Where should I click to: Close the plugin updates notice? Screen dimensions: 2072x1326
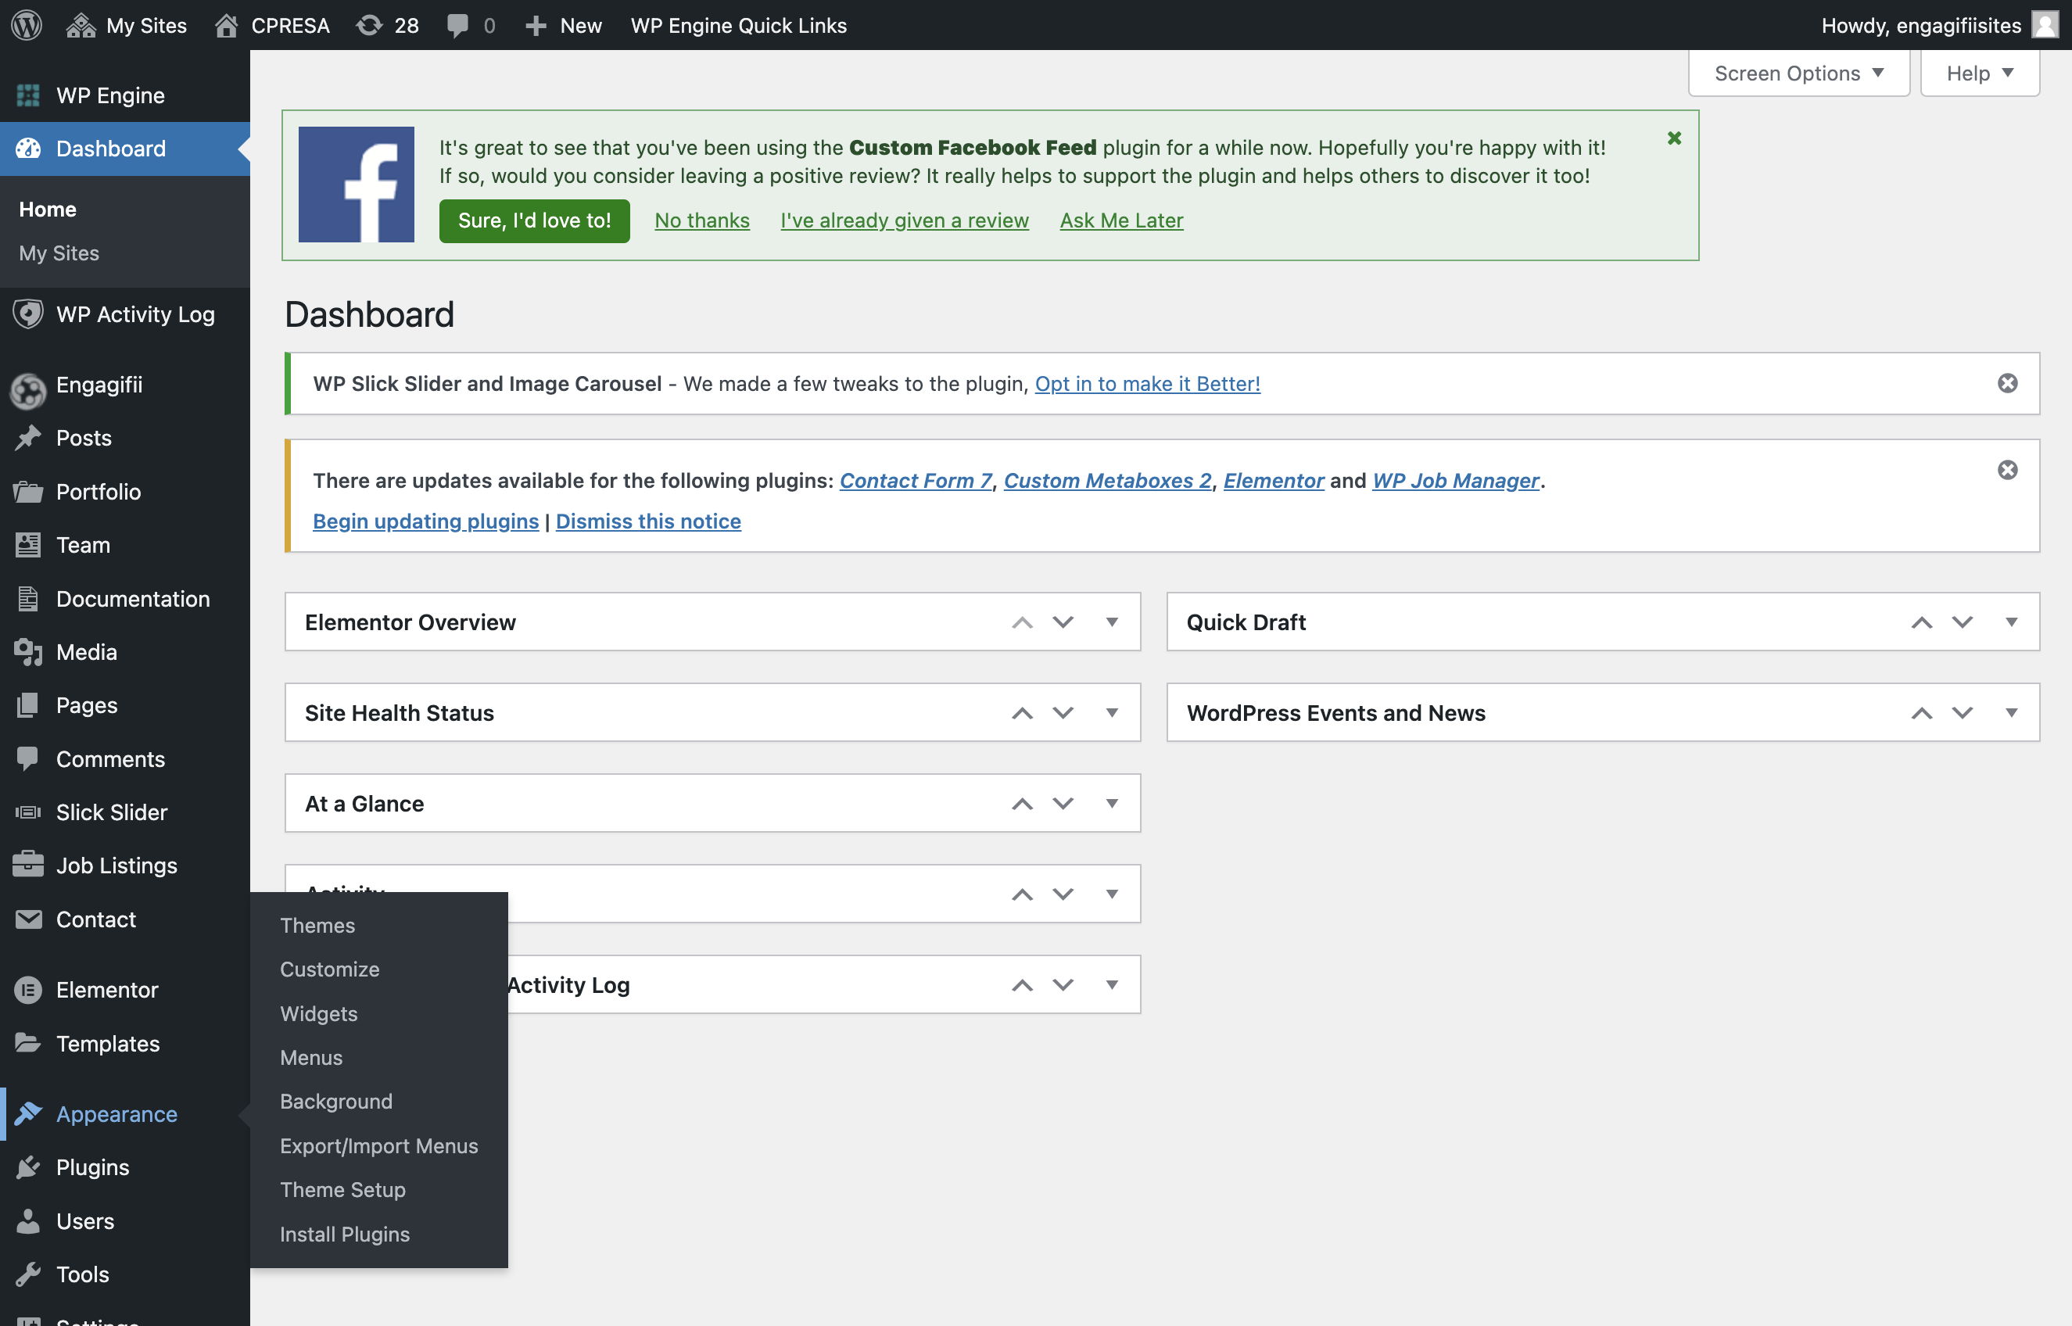coord(2007,470)
